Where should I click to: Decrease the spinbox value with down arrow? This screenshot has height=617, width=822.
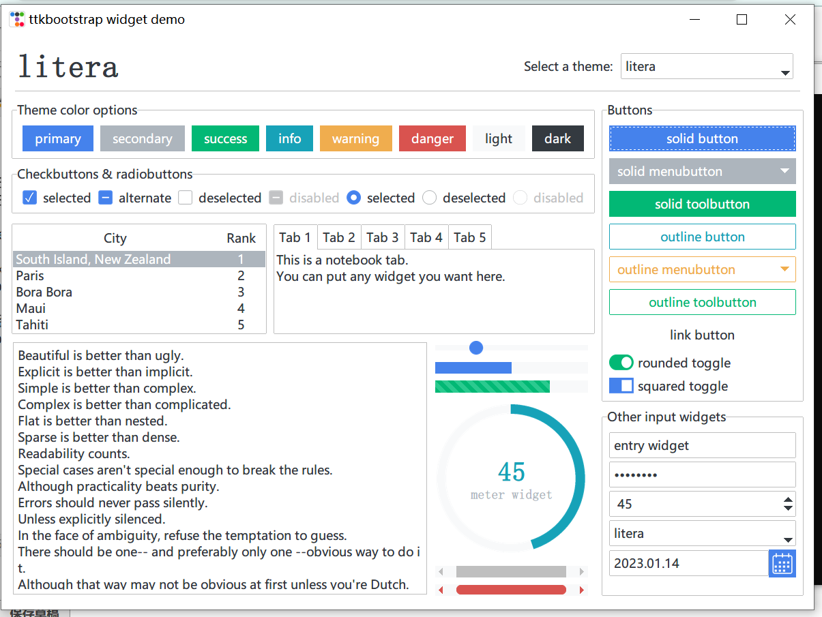point(789,509)
